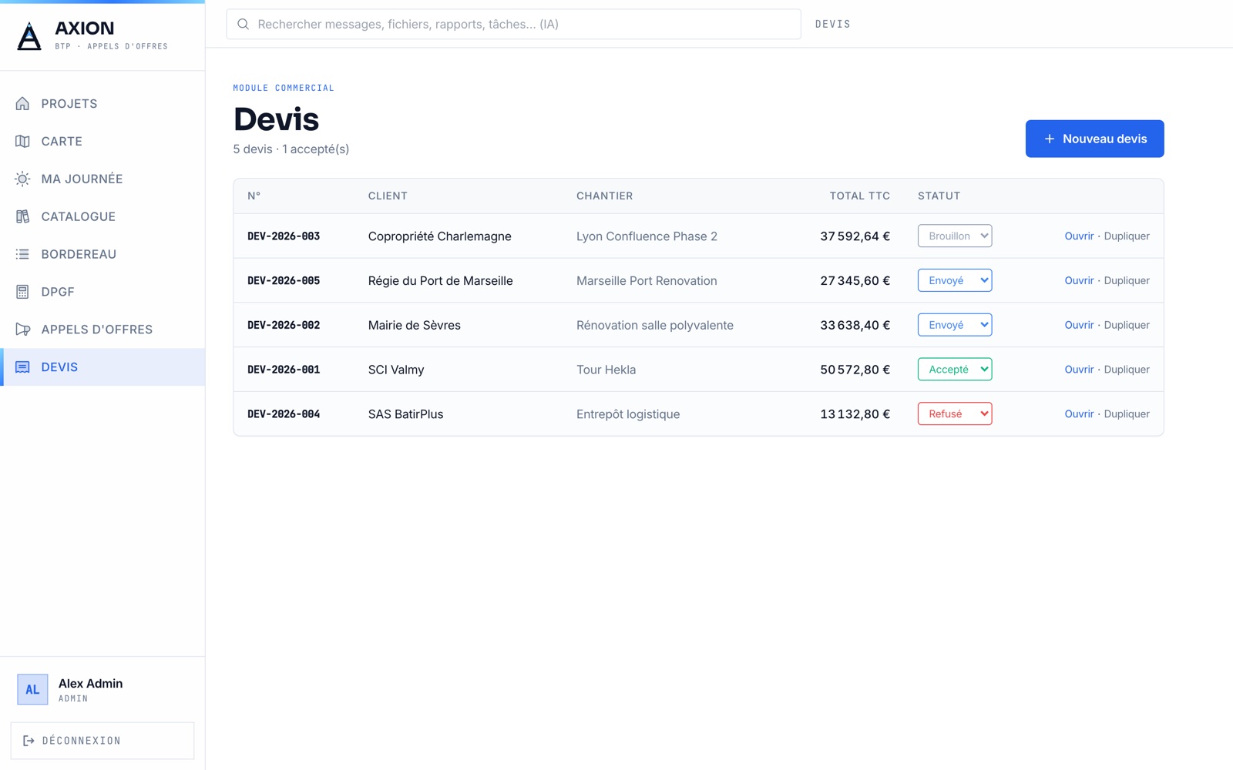
Task: Open the Carte section
Action: [102, 141]
